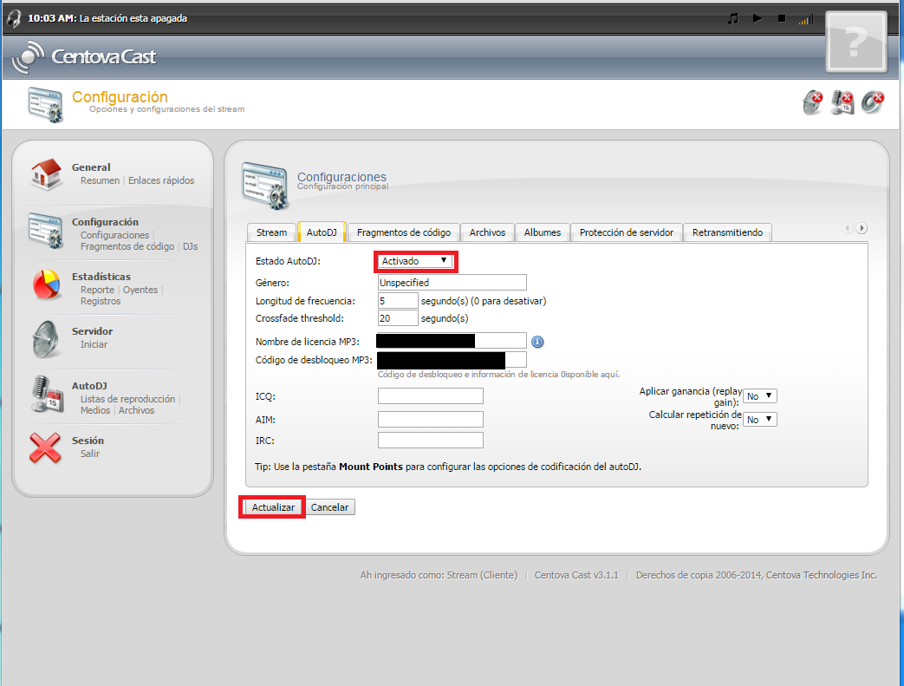Viewport: 904px width, 686px height.
Task: Click 'La estación esta apagada' status text
Action: [x=133, y=18]
